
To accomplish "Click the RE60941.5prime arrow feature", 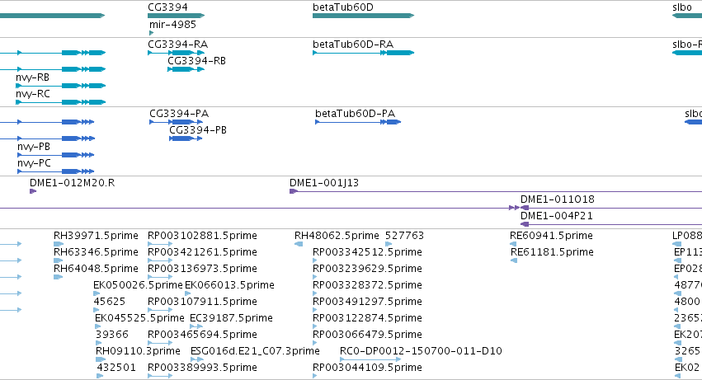I will tap(513, 244).
